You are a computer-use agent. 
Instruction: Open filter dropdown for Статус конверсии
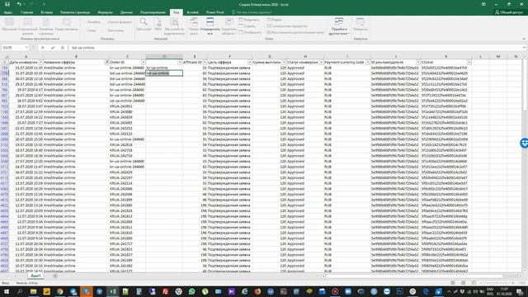321,63
